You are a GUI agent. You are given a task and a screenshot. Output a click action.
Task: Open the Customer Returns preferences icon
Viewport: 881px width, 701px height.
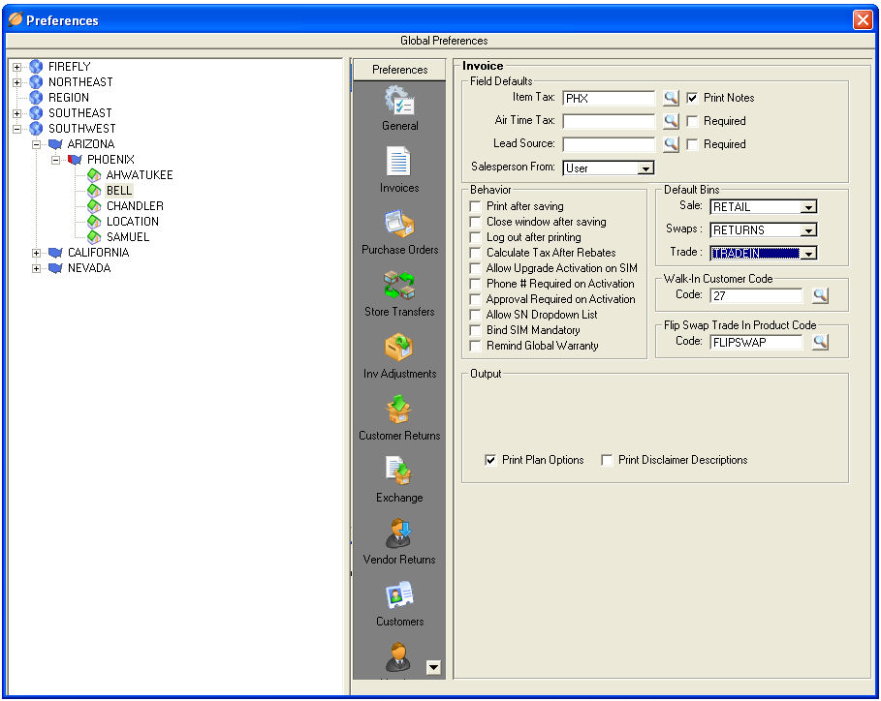click(399, 410)
